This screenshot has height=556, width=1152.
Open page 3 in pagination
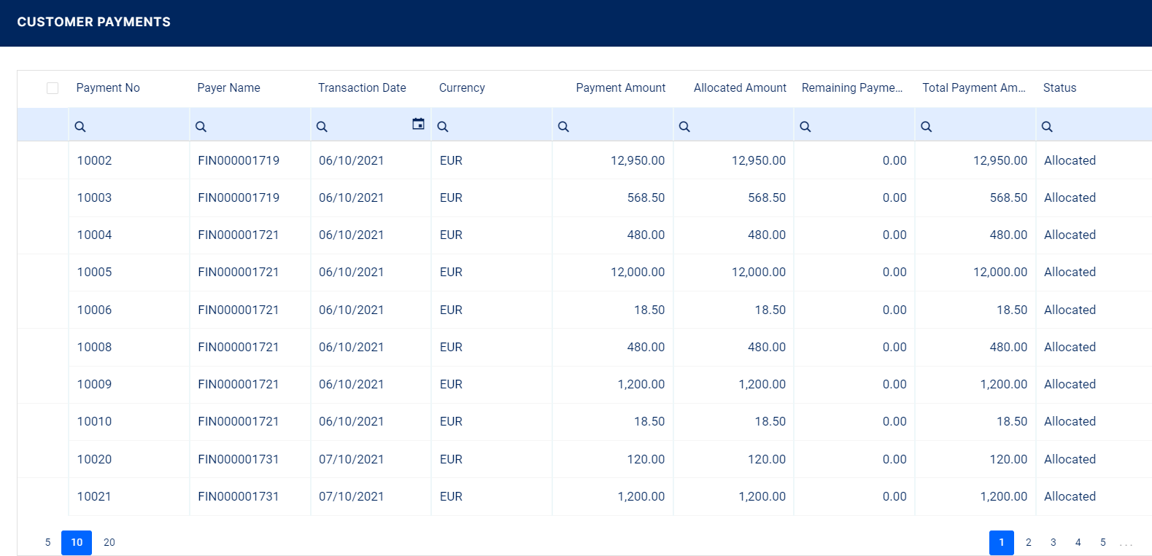pos(1054,542)
